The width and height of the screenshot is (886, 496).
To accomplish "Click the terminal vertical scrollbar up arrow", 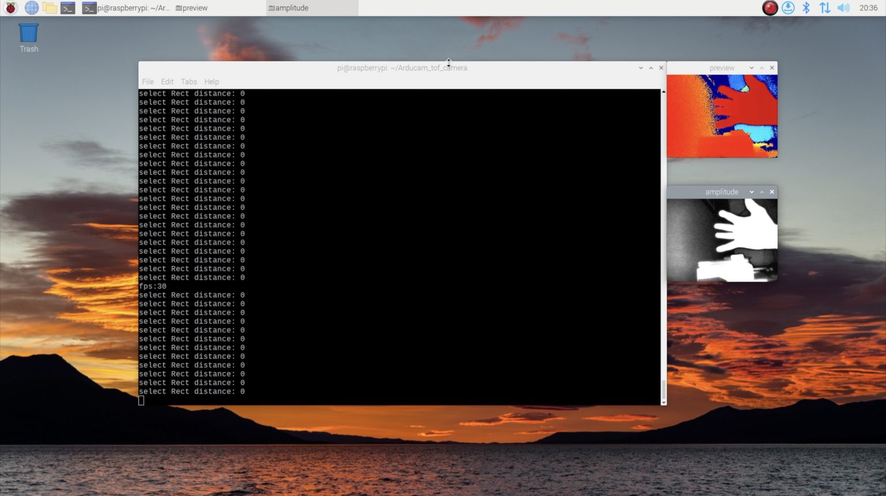I will click(663, 92).
